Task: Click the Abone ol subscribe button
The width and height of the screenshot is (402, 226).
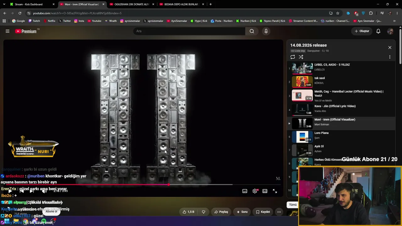Action: pos(52,212)
